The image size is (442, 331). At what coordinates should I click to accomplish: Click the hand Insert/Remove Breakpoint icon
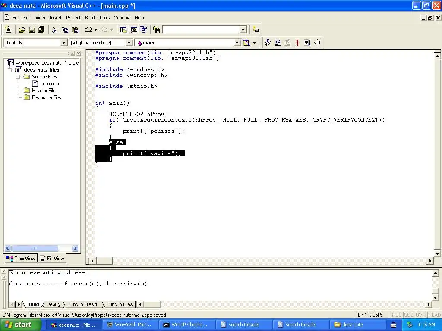pyautogui.click(x=317, y=43)
